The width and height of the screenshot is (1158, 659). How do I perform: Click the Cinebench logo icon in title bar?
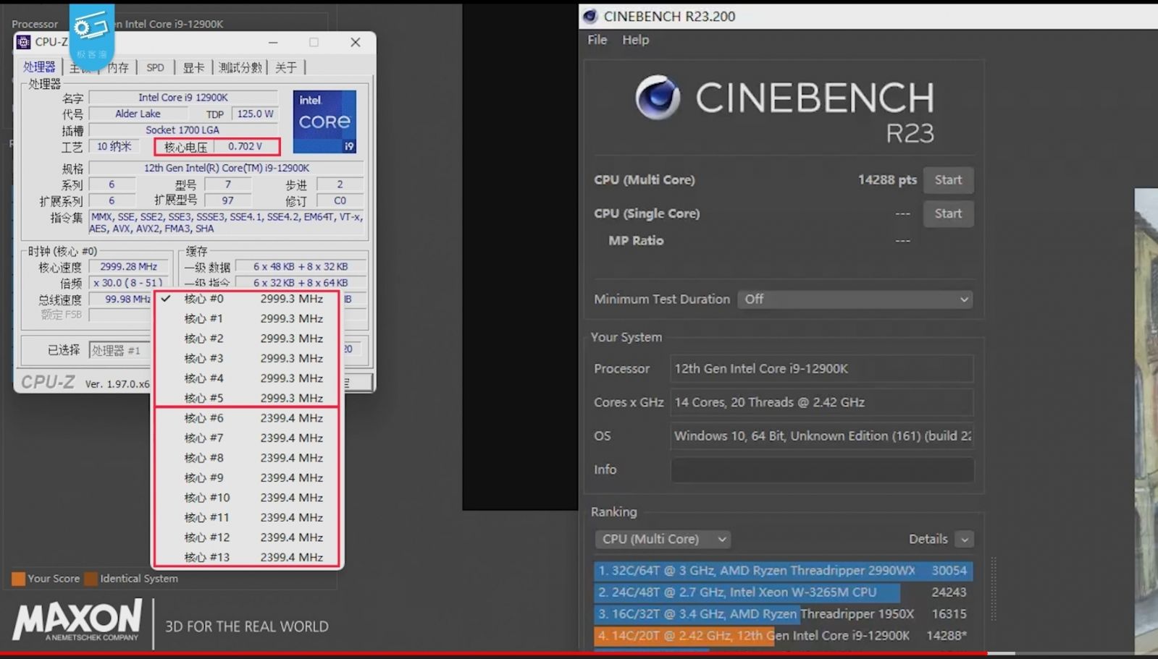click(x=590, y=16)
